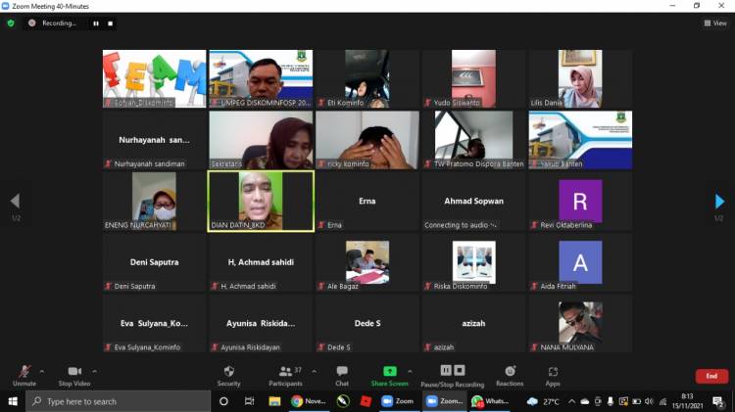
Task: Open File Explorer from taskbar
Action: tap(274, 401)
